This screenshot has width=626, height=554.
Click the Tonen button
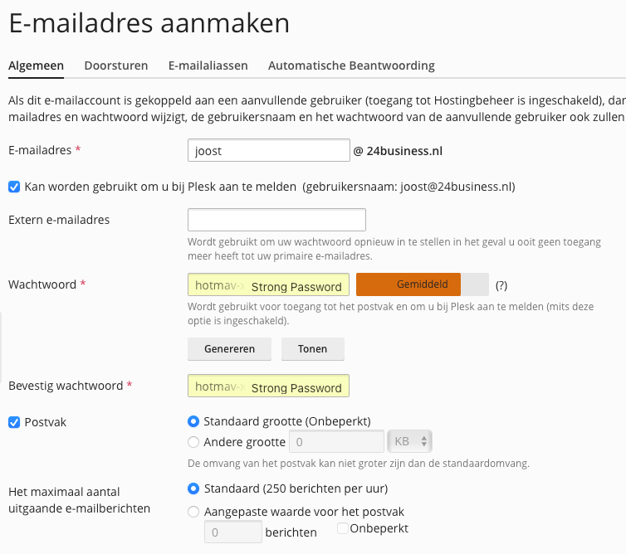pyautogui.click(x=313, y=349)
